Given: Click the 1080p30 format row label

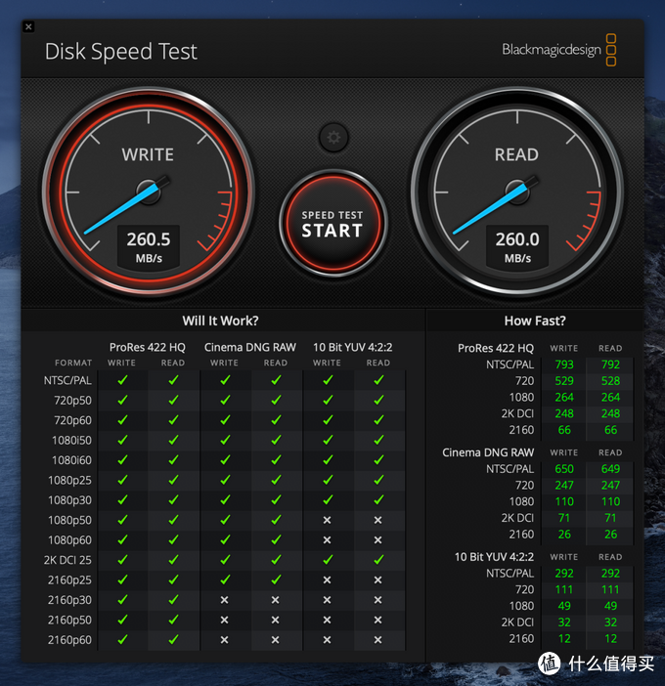Looking at the screenshot, I should click(x=70, y=500).
